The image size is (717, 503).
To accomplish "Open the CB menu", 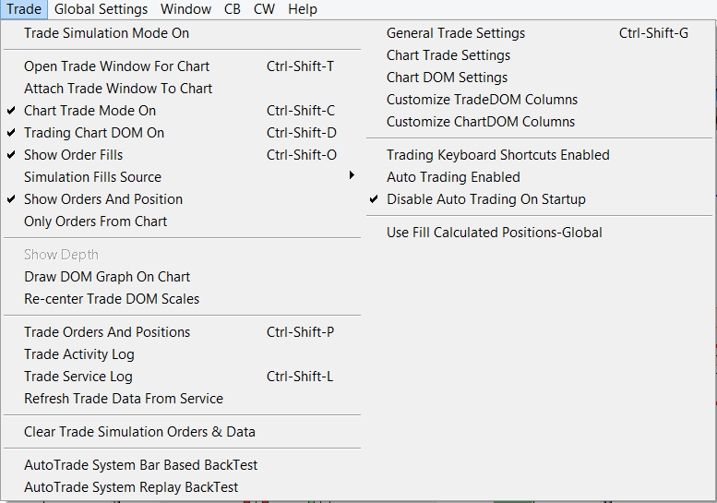I will coord(233,9).
